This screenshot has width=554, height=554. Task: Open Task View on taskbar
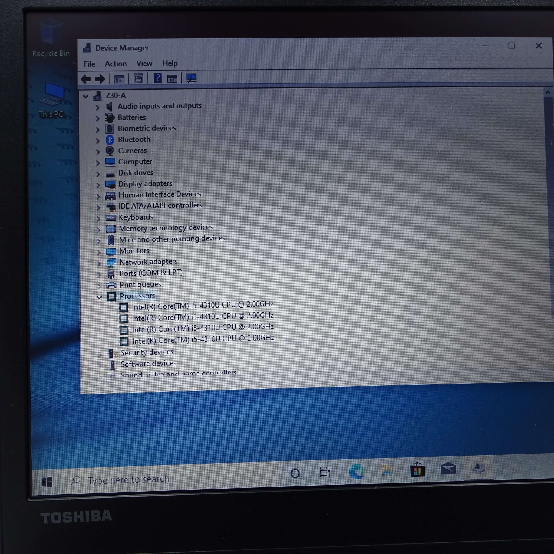point(325,472)
